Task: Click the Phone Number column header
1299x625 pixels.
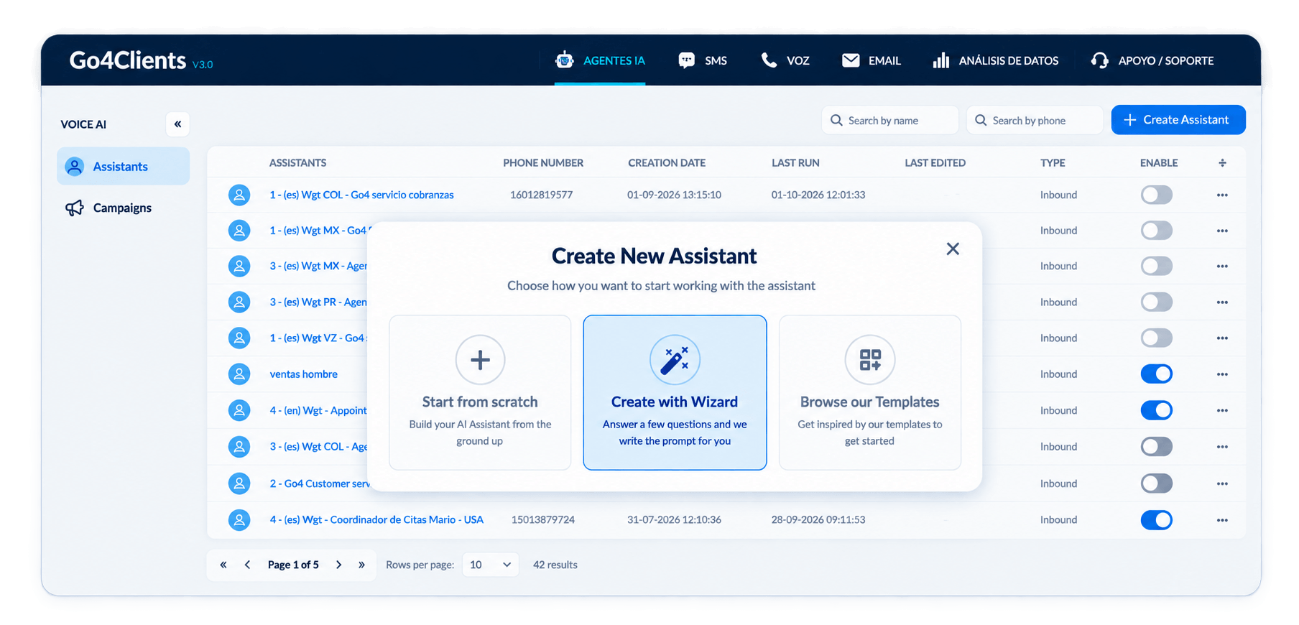Action: pos(543,163)
